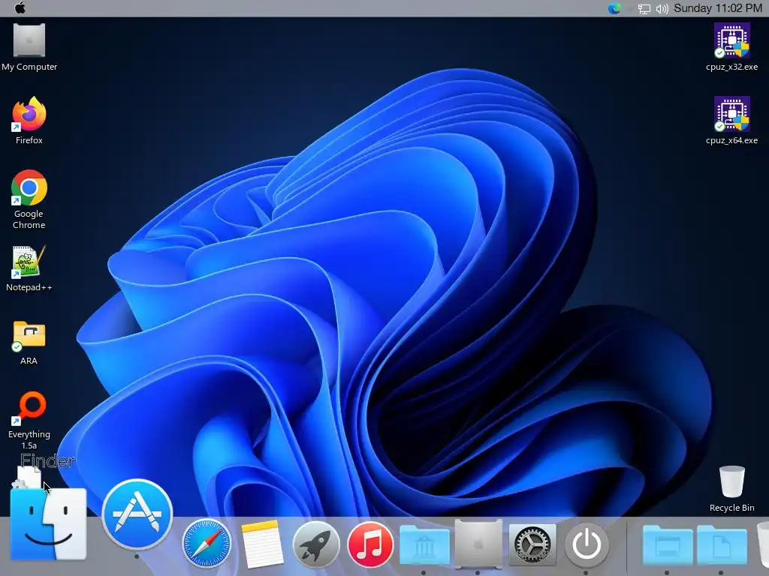Open Launchpad rocket icon in dock
This screenshot has height=576, width=769.
[x=315, y=544]
